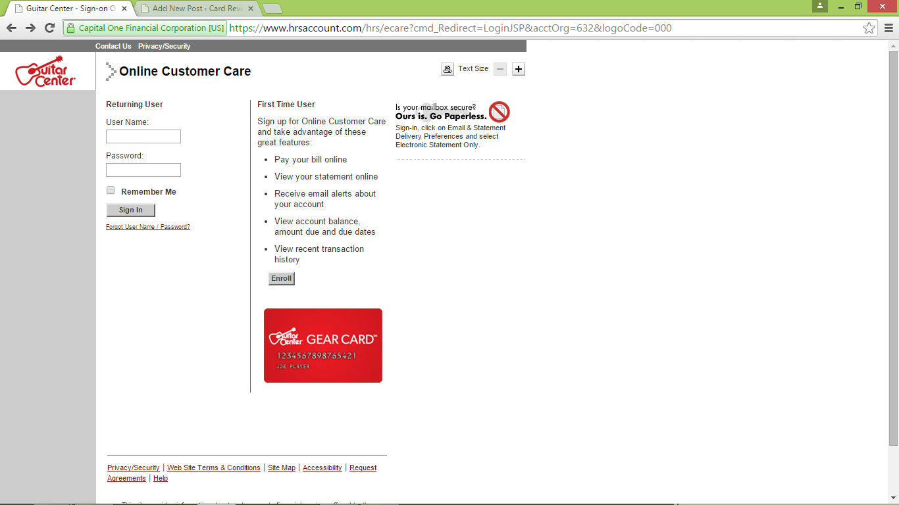Viewport: 899px width, 505px height.
Task: Open the Request Agreements footer link
Action: click(x=363, y=468)
